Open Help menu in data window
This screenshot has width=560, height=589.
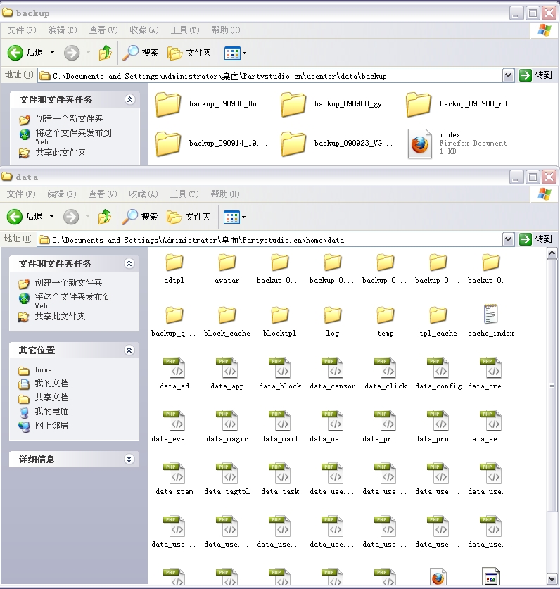[224, 194]
